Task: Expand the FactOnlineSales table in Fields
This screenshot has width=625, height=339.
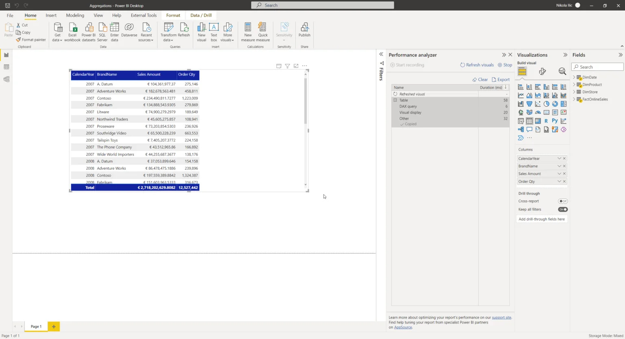Action: coord(574,99)
